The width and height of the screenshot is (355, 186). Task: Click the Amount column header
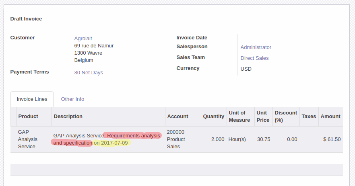pos(330,117)
